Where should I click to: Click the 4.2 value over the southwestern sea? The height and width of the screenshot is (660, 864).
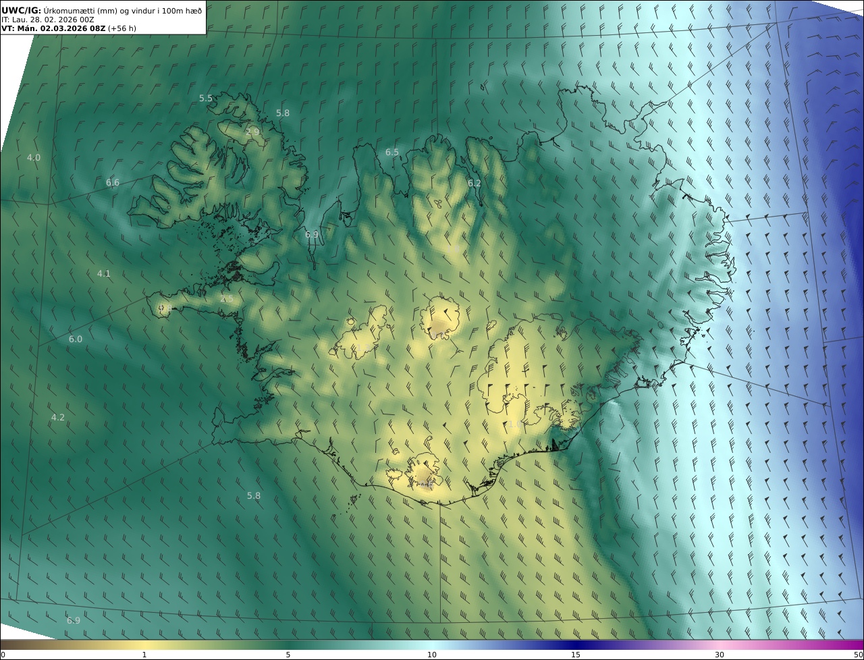click(58, 418)
